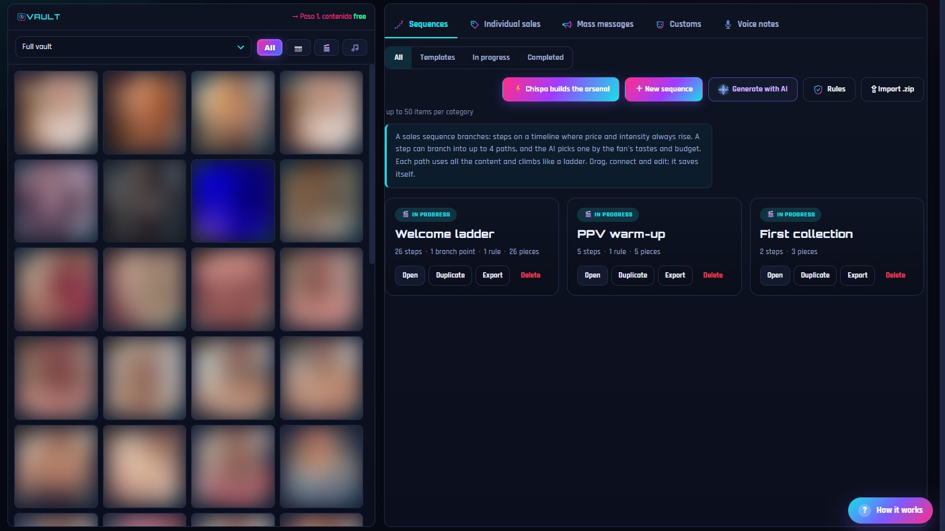Click Generate with AI button
The height and width of the screenshot is (531, 945).
pyautogui.click(x=753, y=89)
